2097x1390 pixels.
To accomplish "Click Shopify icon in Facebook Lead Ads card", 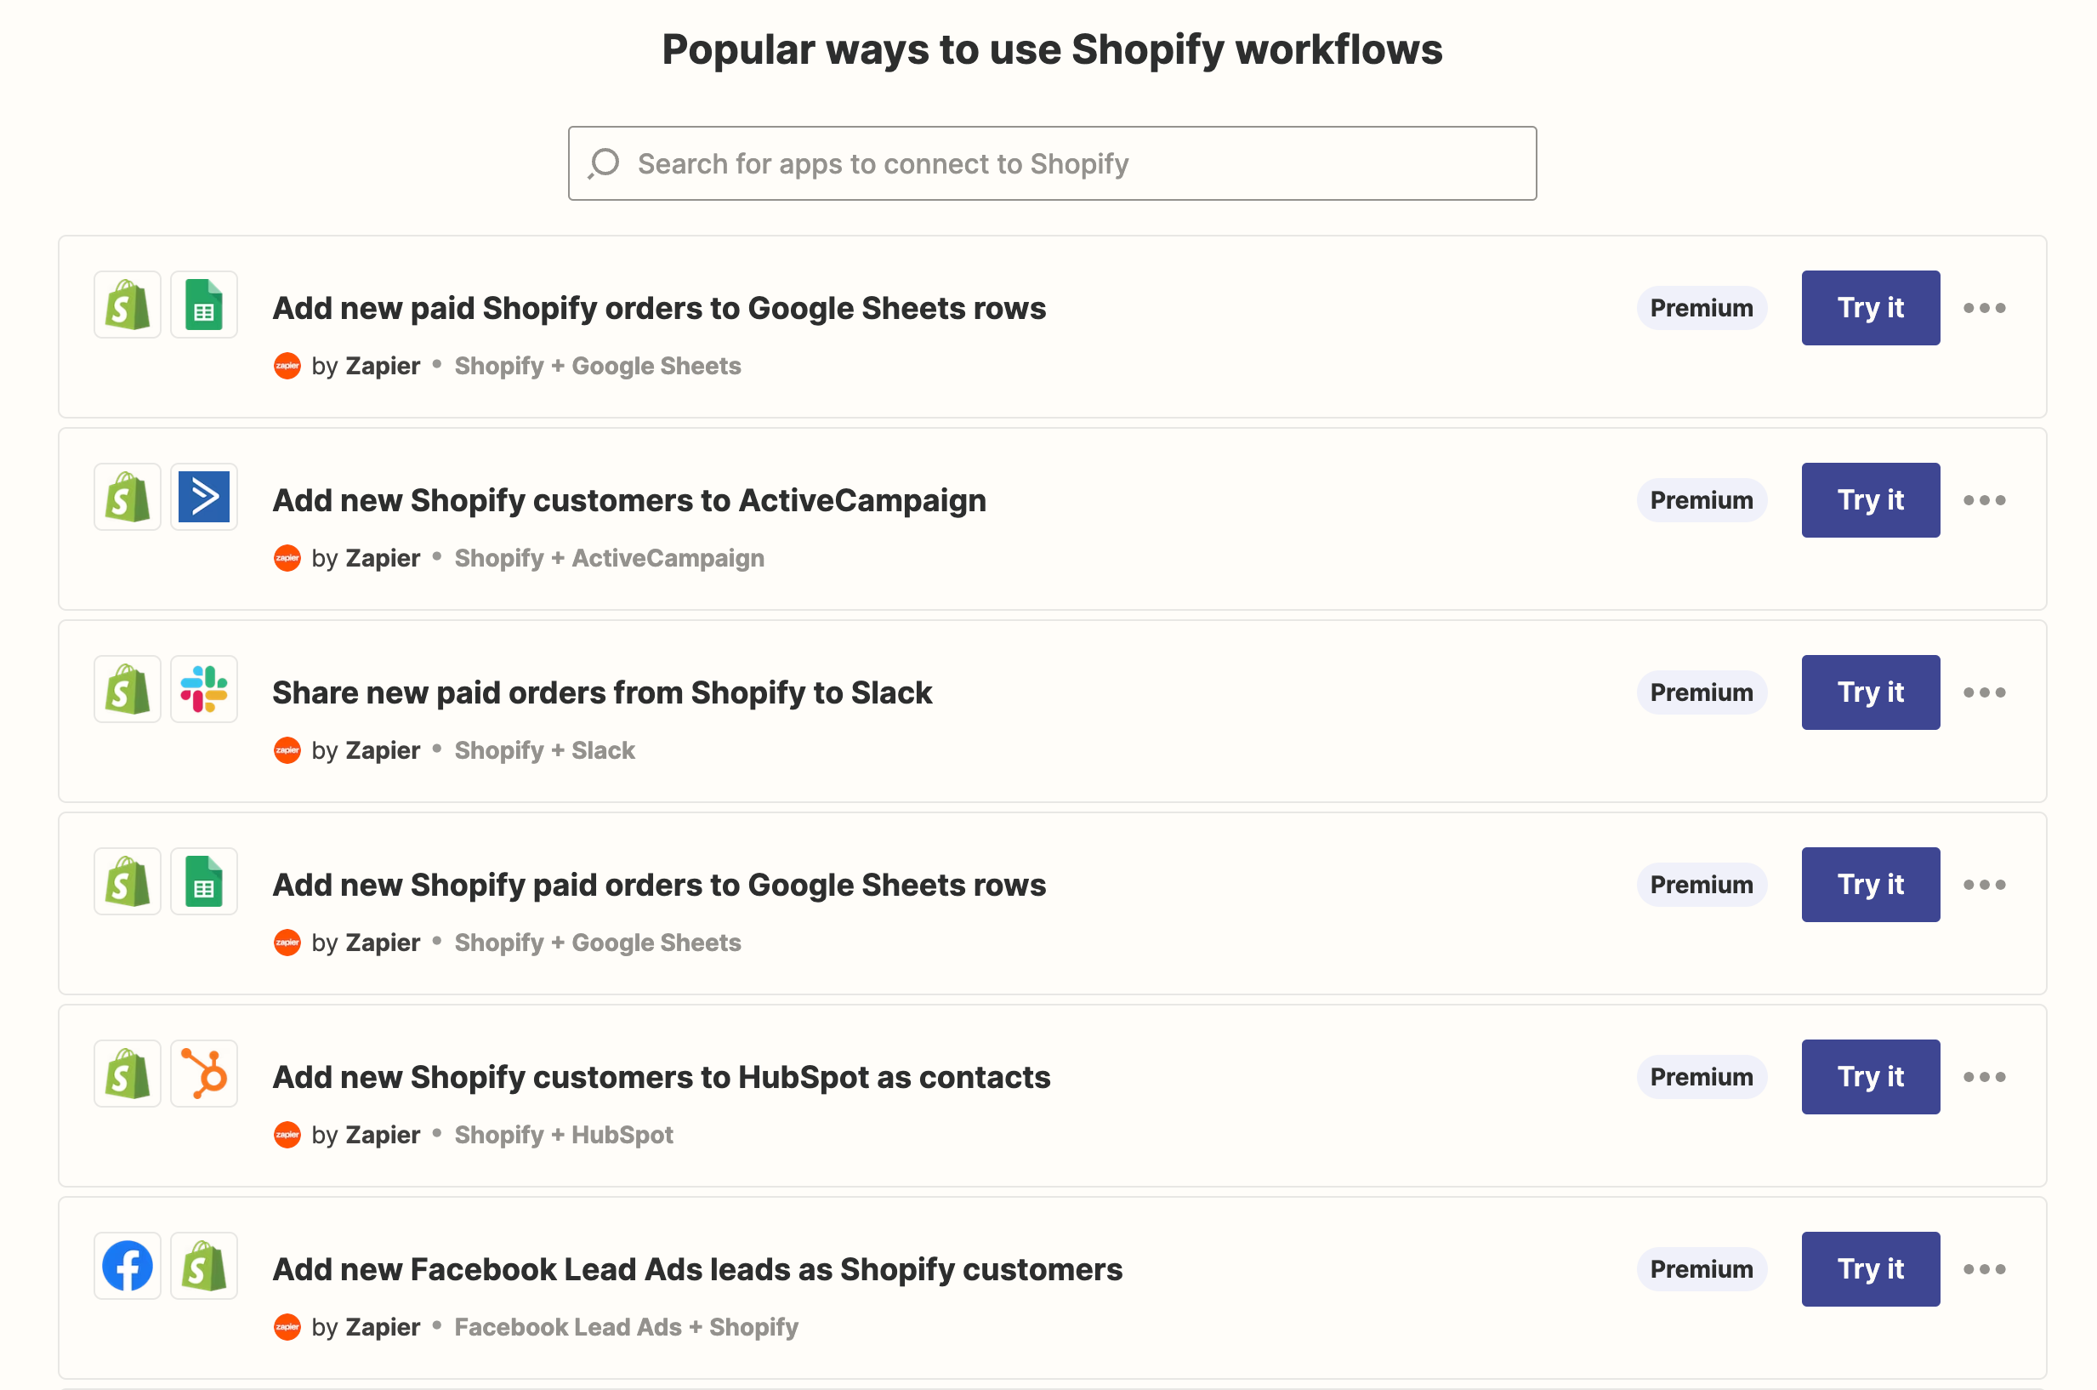I will tap(204, 1267).
